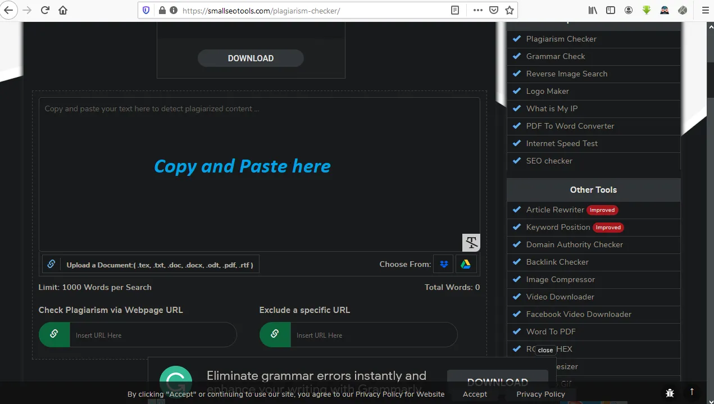Open tracking protection shield in address bar

tap(146, 10)
